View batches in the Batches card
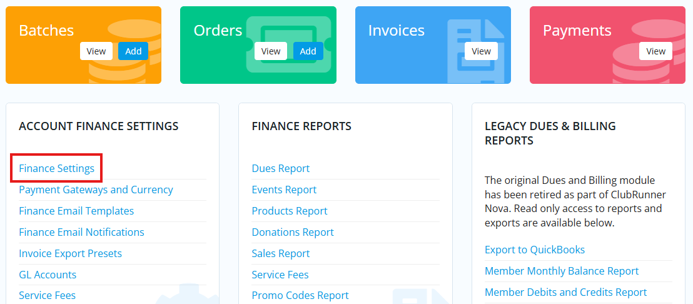693x304 pixels. click(96, 51)
